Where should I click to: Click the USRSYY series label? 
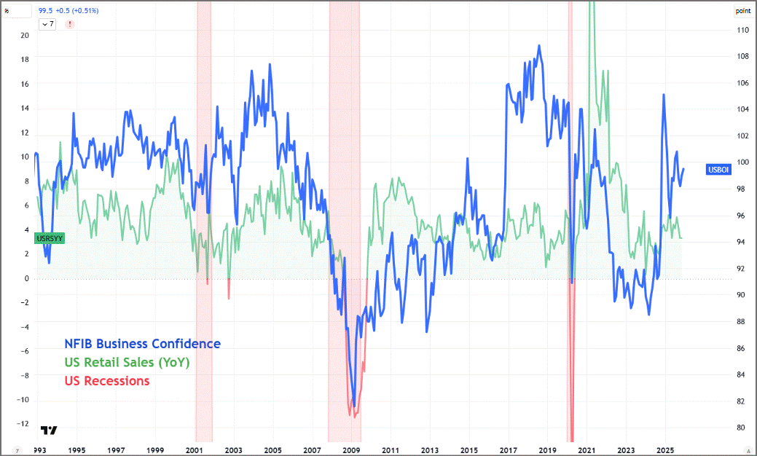(x=50, y=238)
